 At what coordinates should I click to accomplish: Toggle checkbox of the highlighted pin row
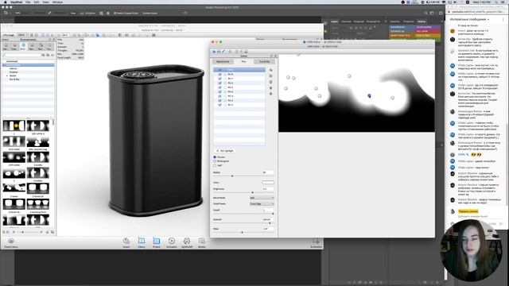[220, 70]
